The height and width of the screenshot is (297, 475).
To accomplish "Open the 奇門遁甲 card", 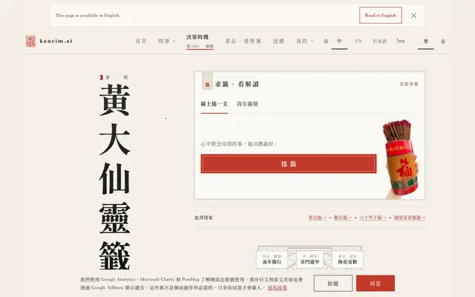I will point(309,259).
